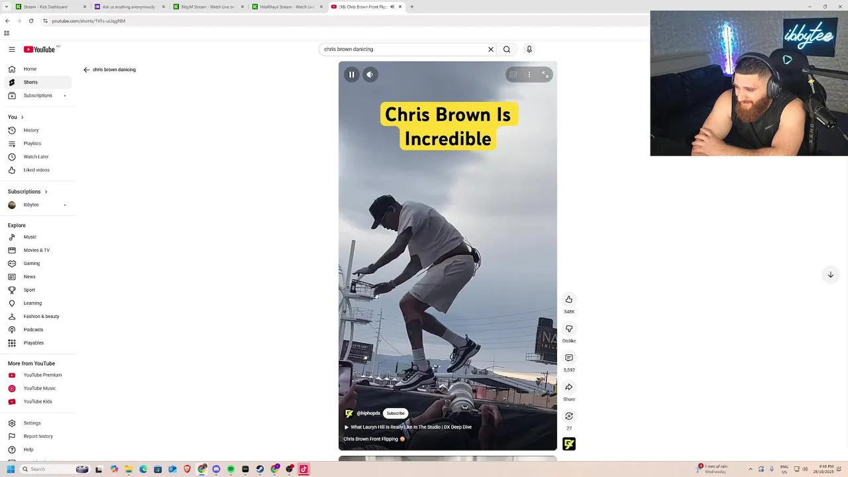Screen dimensions: 848x477
Task: Mute the Chris Brown tab audio
Action: [392, 7]
